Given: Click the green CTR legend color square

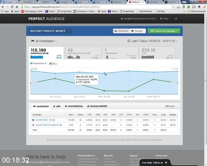Looking at the screenshot, I should [x=50, y=64].
